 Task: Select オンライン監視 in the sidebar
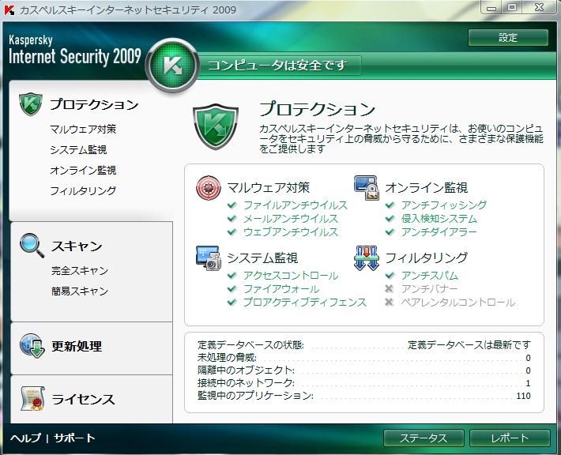click(83, 171)
